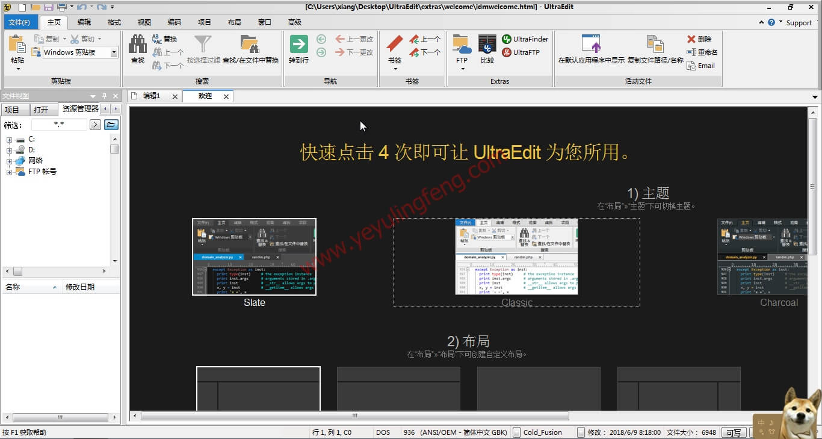Expand the FTP accounts (FTP 帐号) node
Viewport: 822px width, 439px height.
coord(10,172)
